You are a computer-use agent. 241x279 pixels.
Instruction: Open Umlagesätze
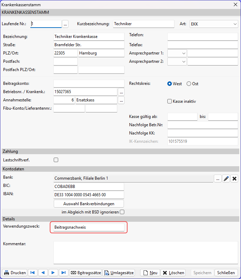(x=119, y=272)
